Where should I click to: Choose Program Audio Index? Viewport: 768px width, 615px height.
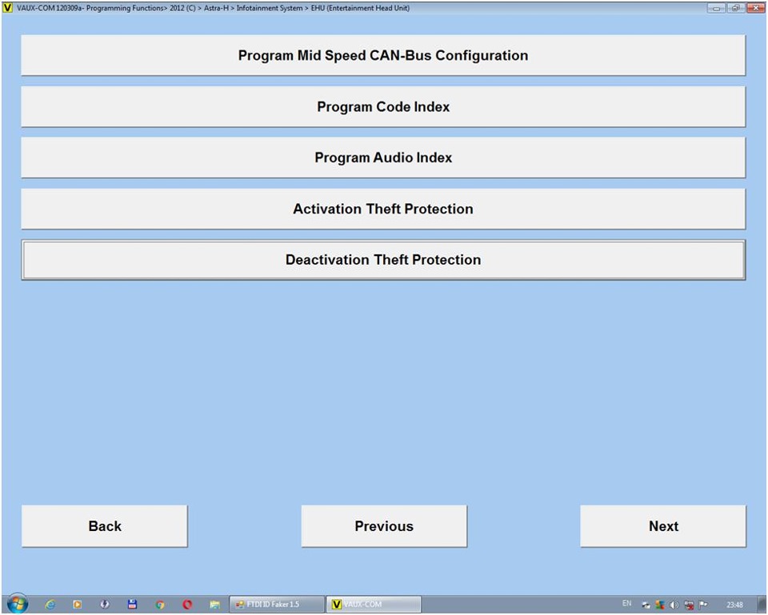click(x=383, y=158)
